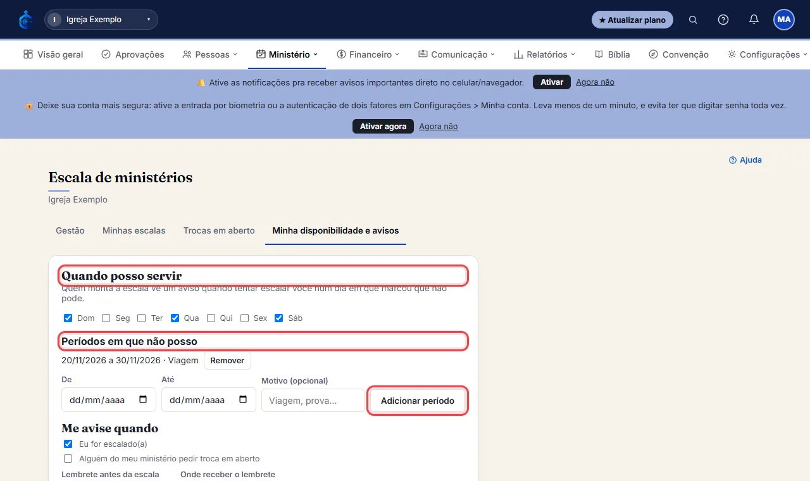Switch to Trocas em aberto tab
Viewport: 810px width, 481px height.
[x=219, y=230]
